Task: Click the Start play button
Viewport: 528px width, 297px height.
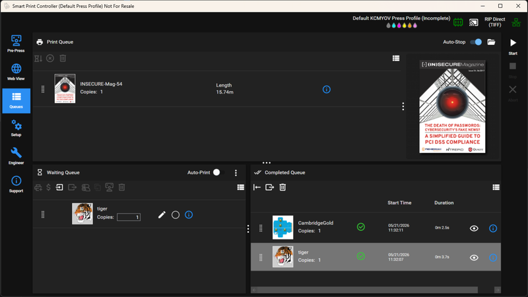Action: pyautogui.click(x=513, y=46)
